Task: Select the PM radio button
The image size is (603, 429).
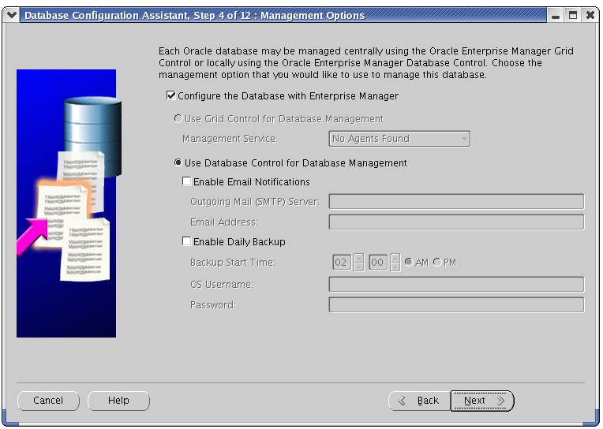Action: pos(437,263)
